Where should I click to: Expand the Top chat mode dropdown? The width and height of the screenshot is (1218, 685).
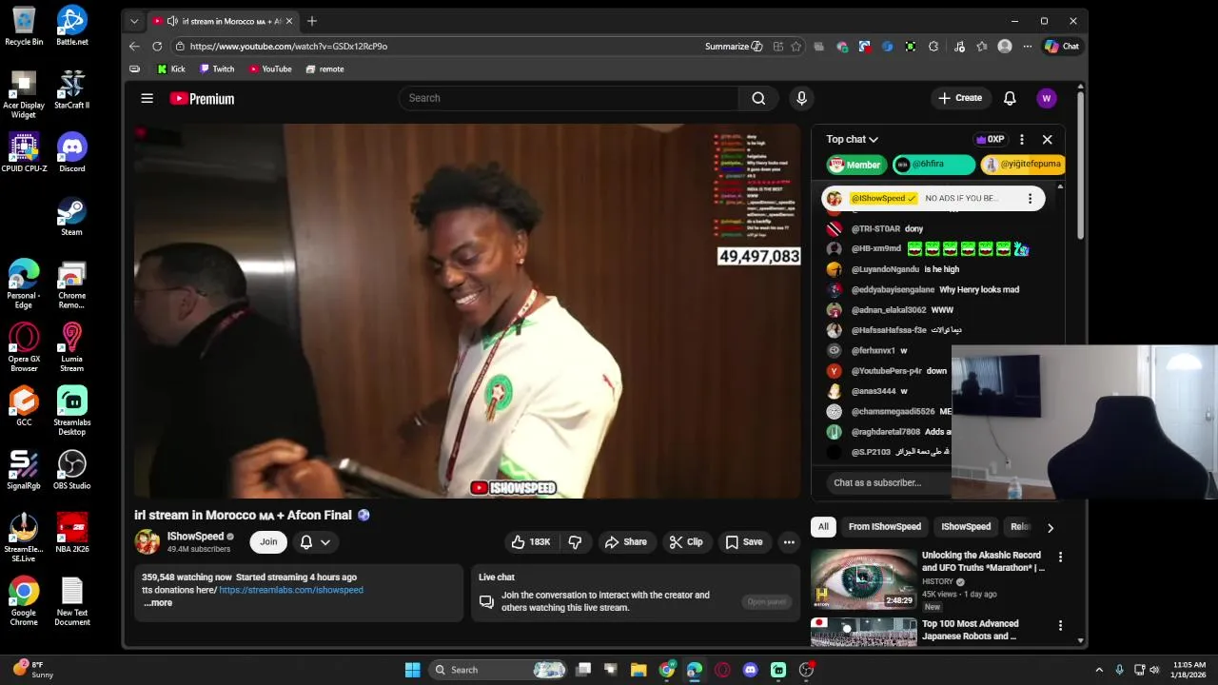pyautogui.click(x=852, y=139)
